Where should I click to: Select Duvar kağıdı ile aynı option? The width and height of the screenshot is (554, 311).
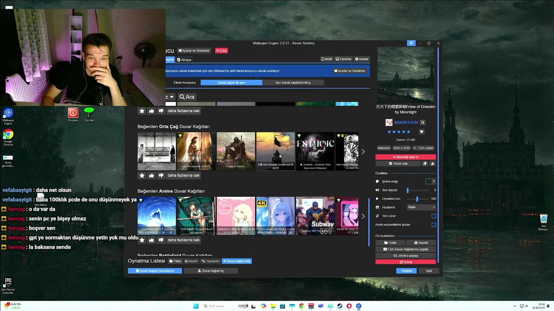[x=231, y=83]
